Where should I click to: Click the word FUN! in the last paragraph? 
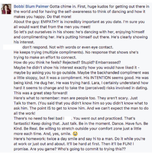click(127, 144)
